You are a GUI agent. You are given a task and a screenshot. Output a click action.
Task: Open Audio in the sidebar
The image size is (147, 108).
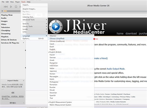pyautogui.click(x=4, y=18)
